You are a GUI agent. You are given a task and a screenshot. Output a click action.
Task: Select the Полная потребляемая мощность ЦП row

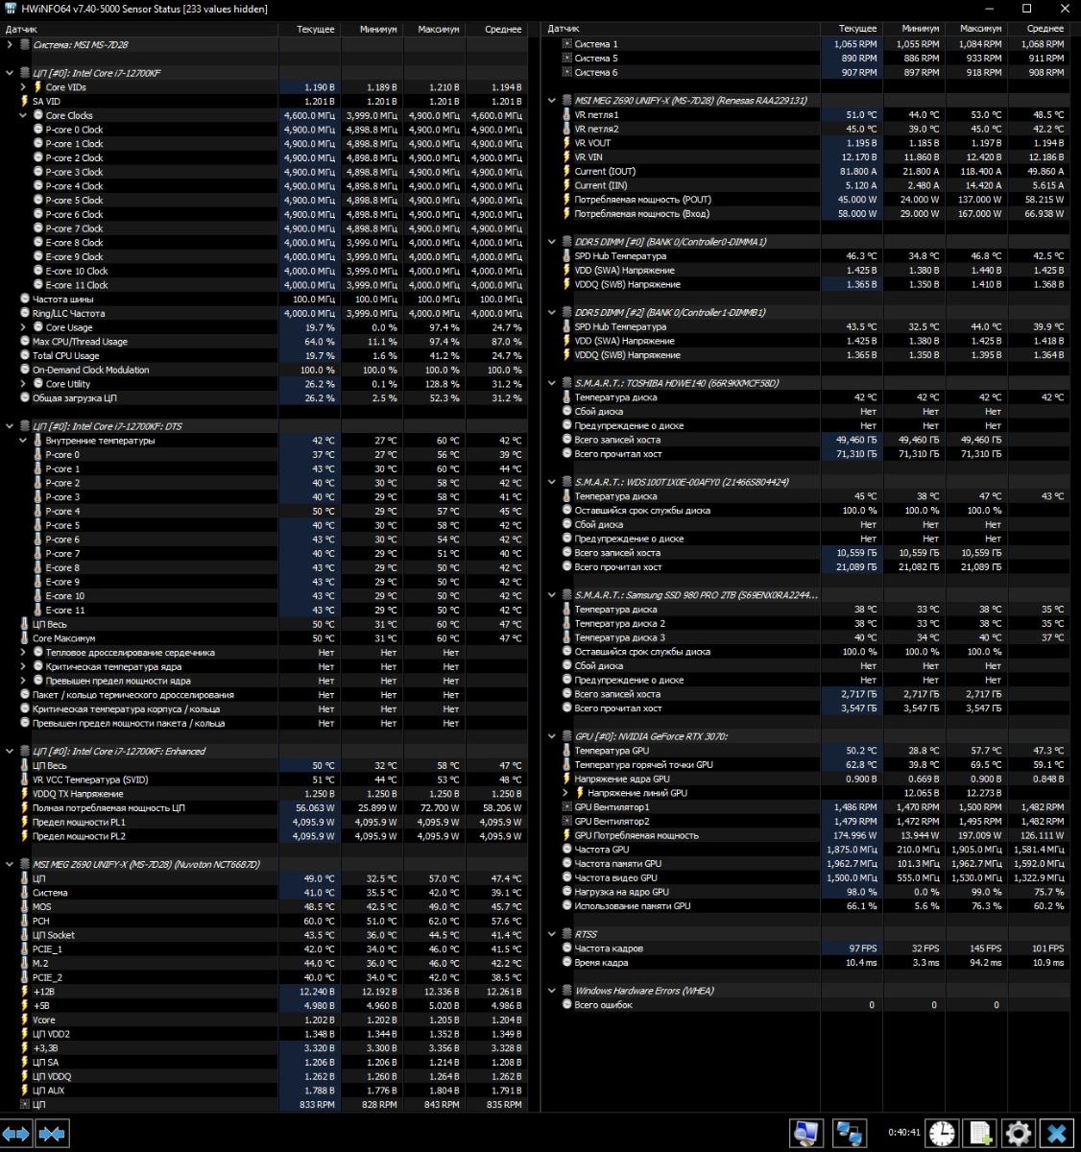[264, 807]
